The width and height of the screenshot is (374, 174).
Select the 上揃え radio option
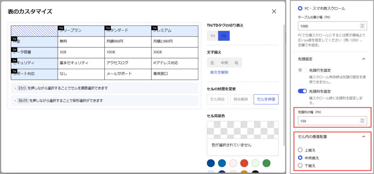coord(300,150)
